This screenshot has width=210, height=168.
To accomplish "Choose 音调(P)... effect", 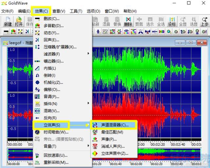I will pyautogui.click(x=62, y=97).
